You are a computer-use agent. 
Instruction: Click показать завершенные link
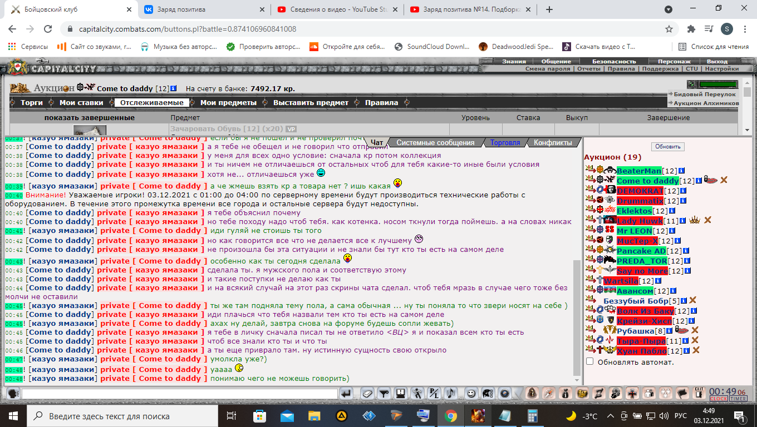[90, 118]
